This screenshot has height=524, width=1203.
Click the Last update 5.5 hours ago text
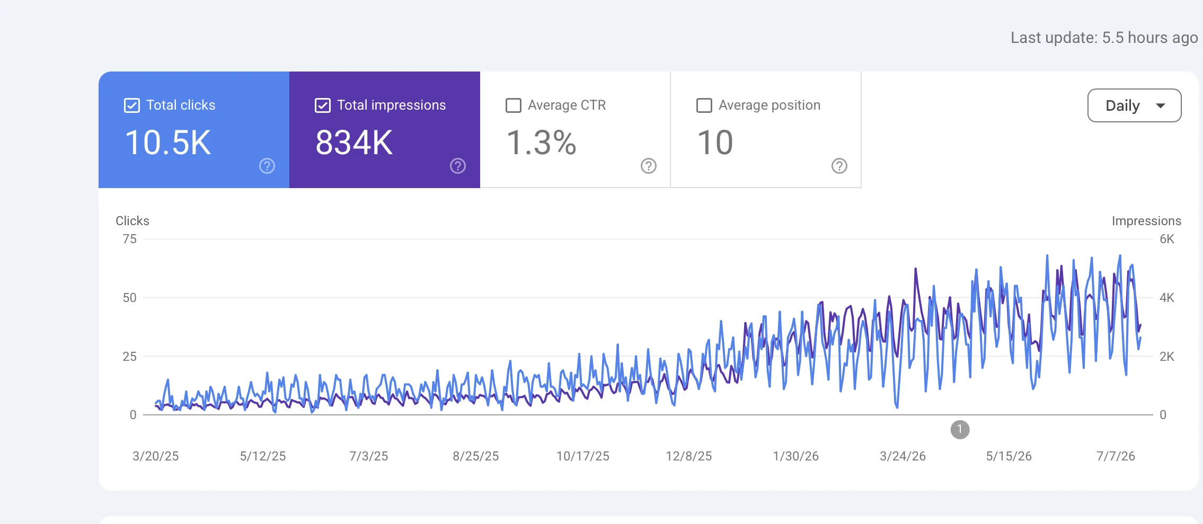coord(1104,38)
